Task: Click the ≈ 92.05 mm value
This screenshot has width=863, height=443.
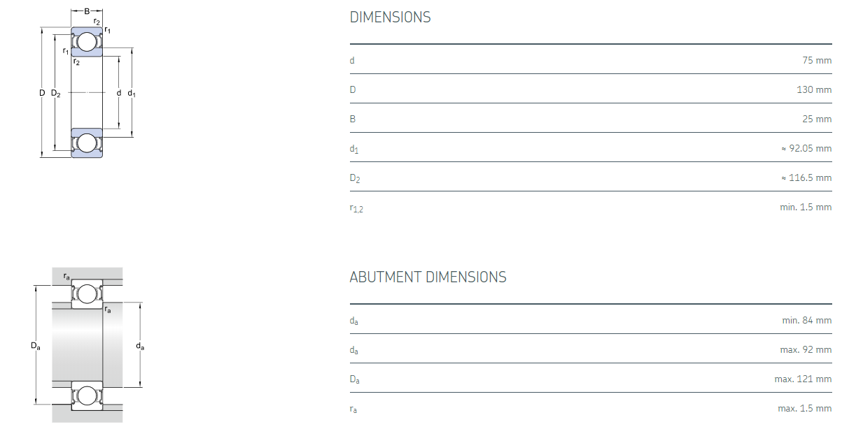Action: [806, 149]
